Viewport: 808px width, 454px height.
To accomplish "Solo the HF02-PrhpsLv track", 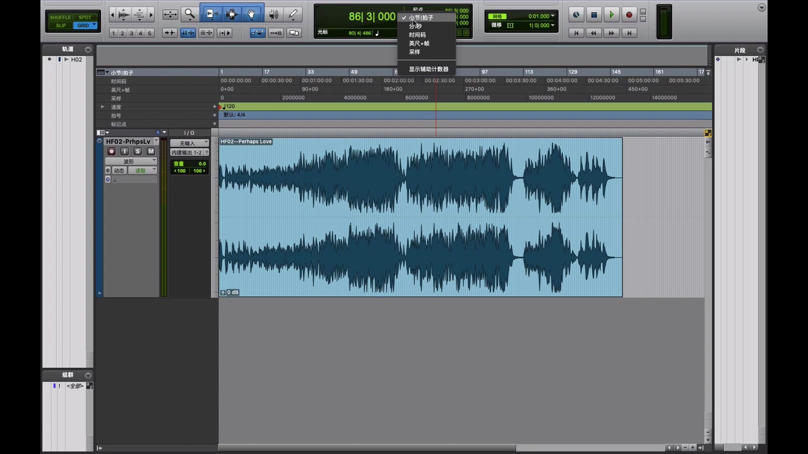I will pos(138,151).
